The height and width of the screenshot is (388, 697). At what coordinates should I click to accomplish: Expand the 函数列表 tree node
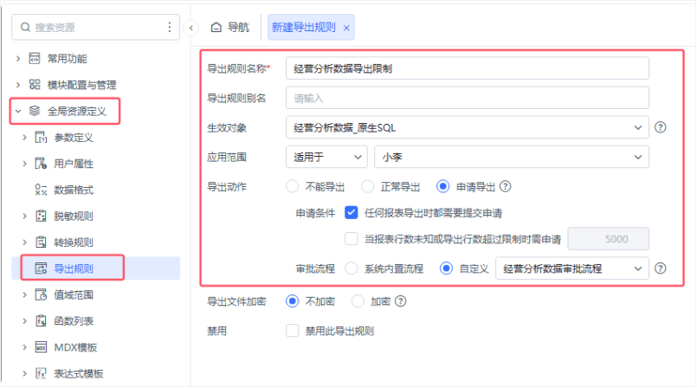click(24, 321)
